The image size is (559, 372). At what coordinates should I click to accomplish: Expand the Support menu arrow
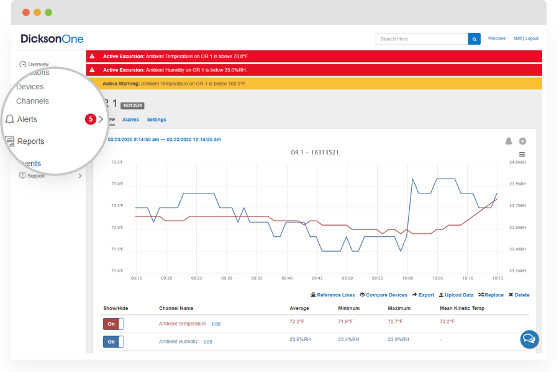click(80, 176)
